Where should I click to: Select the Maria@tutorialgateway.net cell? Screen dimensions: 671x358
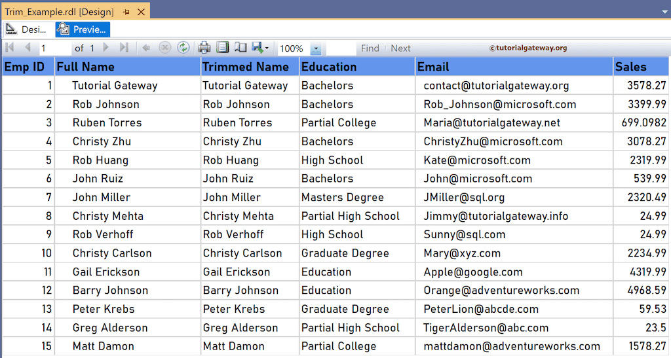pos(514,122)
